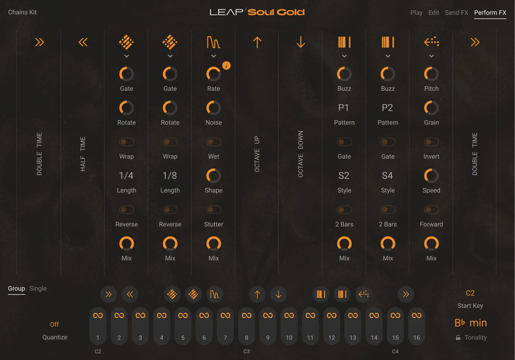Image resolution: width=515 pixels, height=360 pixels.
Task: Select the Half Time effect icon
Action: pos(83,42)
